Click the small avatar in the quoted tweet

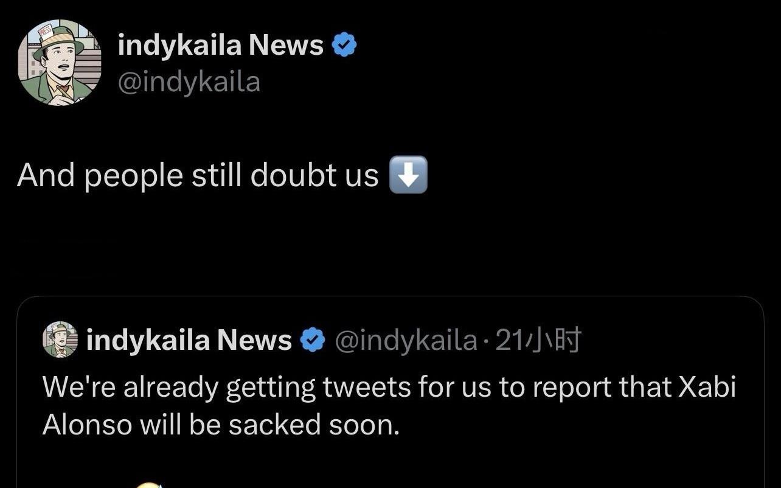coord(60,340)
